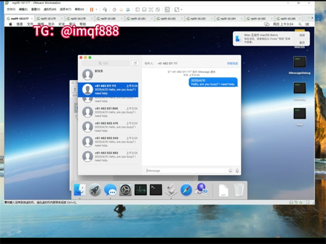Launch Safari from the dock
Screen dimensions: 326x244
tap(186, 190)
